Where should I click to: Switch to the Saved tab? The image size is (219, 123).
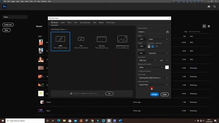pos(63,23)
